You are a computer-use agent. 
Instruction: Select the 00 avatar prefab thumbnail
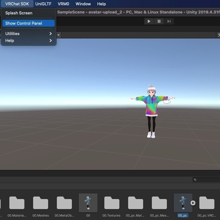(88, 203)
